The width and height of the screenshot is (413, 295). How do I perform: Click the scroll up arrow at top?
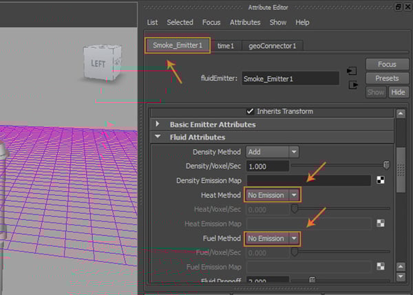[401, 113]
